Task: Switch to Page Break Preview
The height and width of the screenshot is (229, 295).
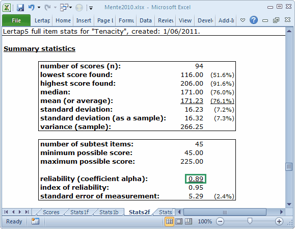Action: coord(189,221)
